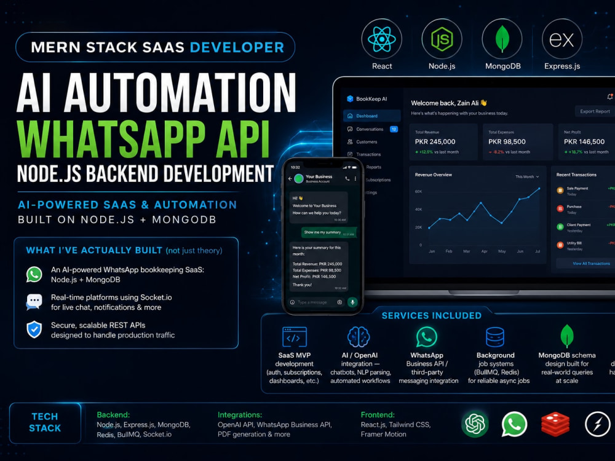Click the Express.js 'ex' logo
Viewport: 615px width, 461px height.
pyautogui.click(x=561, y=39)
